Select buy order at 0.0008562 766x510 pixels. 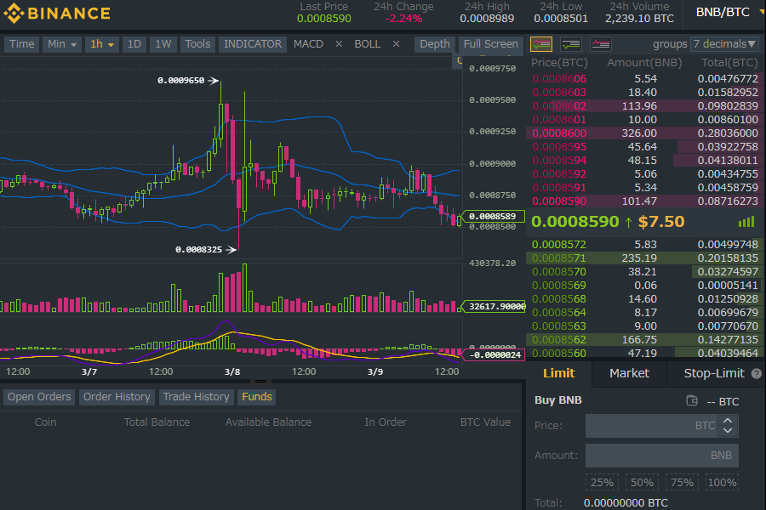644,340
